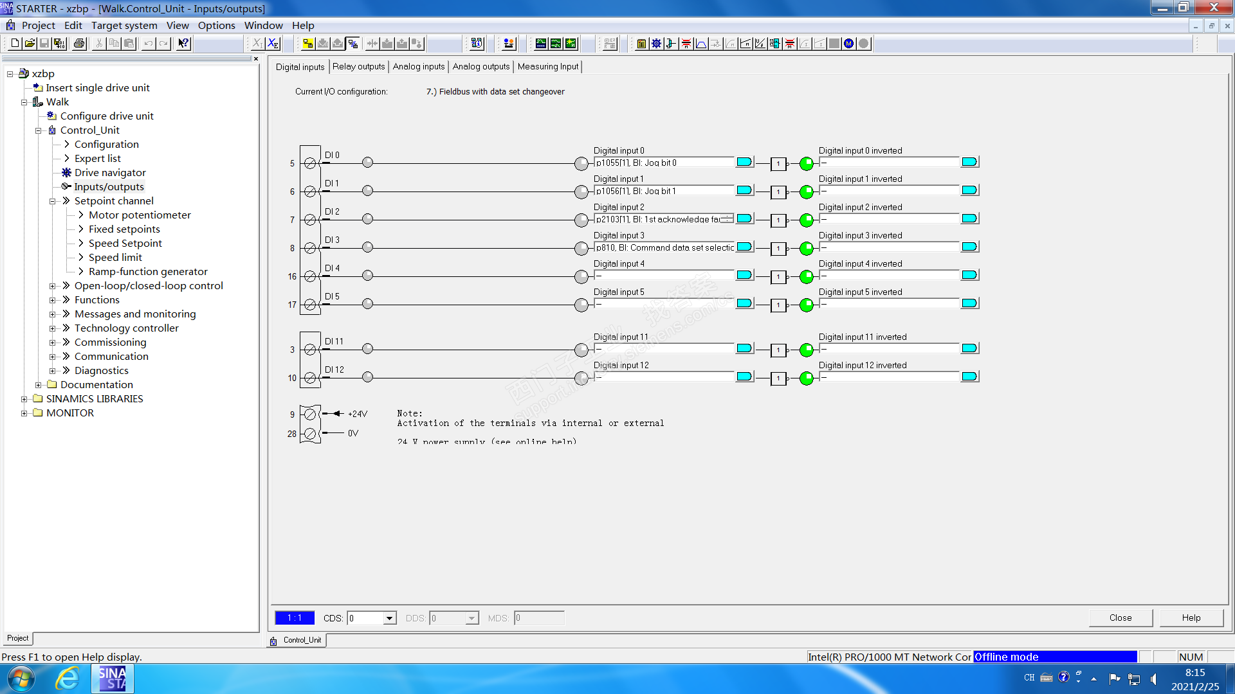Click the New project toolbar icon
The image size is (1235, 694).
[15, 44]
